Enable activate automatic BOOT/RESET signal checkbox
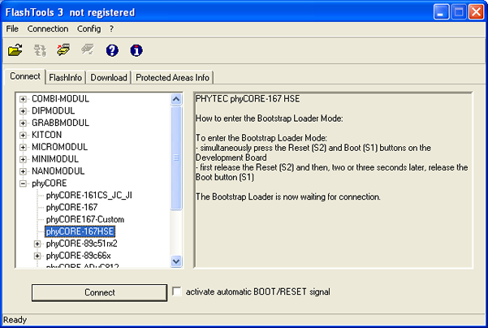The image size is (488, 328). click(176, 291)
